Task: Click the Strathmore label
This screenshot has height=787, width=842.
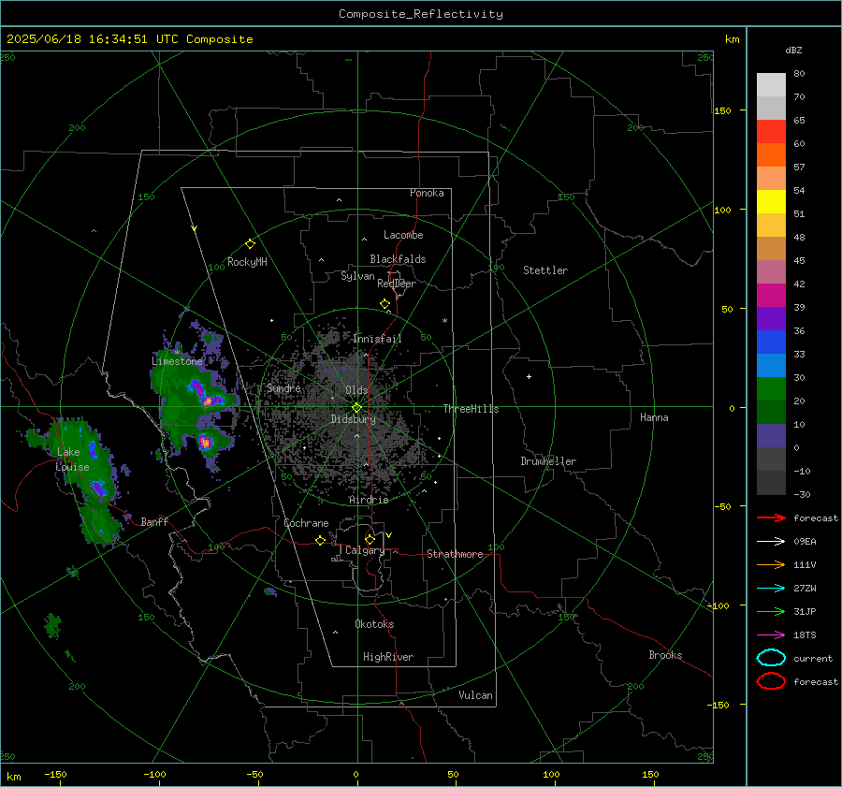Action: tap(455, 554)
